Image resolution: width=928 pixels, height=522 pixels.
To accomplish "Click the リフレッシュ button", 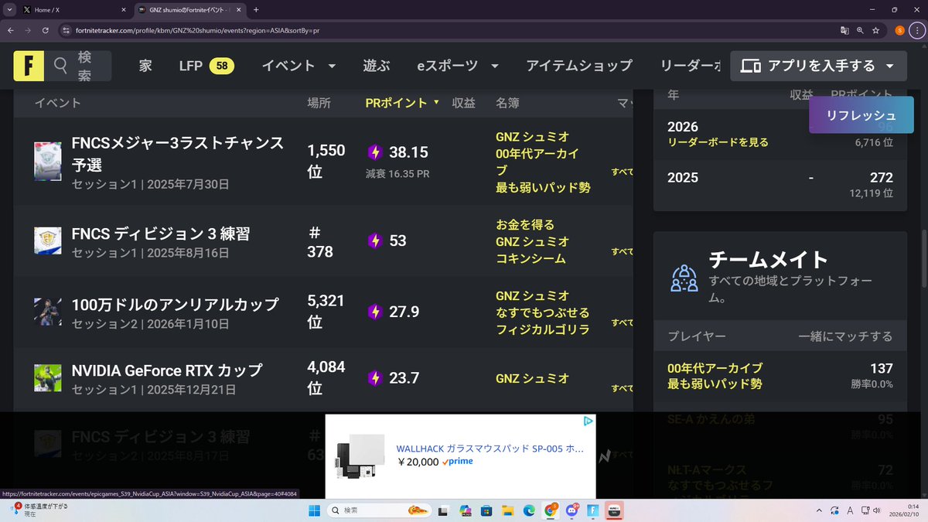I will [x=861, y=114].
